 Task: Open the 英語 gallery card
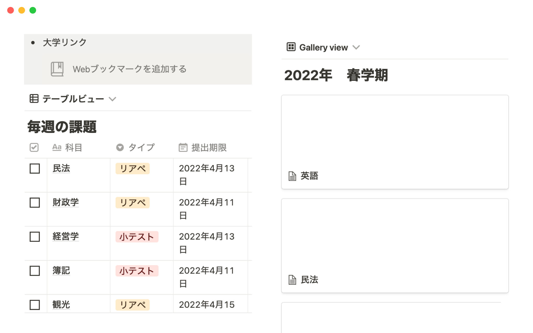pyautogui.click(x=395, y=142)
